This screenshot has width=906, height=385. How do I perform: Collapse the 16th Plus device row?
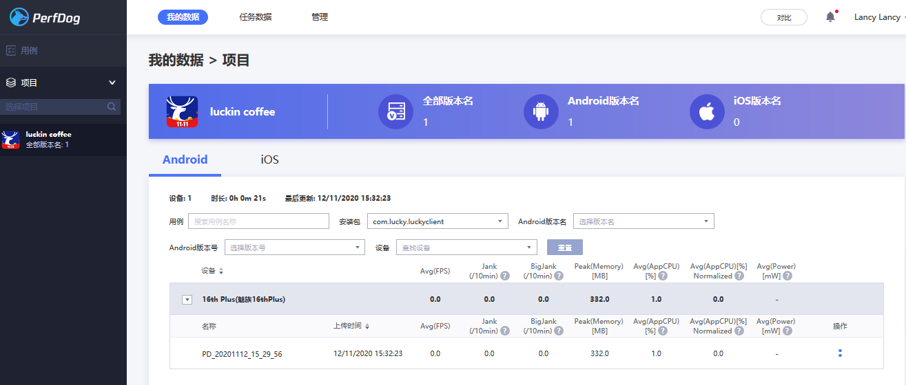coord(187,300)
